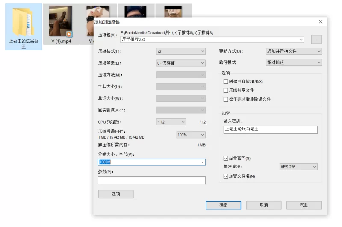The height and width of the screenshot is (227, 342).
Task: Select the V (1).mp4 video thumbnail
Action: point(60,21)
